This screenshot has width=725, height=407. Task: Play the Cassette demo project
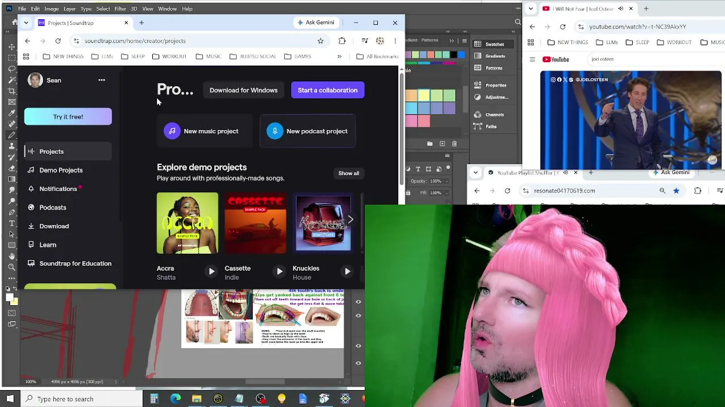(279, 272)
